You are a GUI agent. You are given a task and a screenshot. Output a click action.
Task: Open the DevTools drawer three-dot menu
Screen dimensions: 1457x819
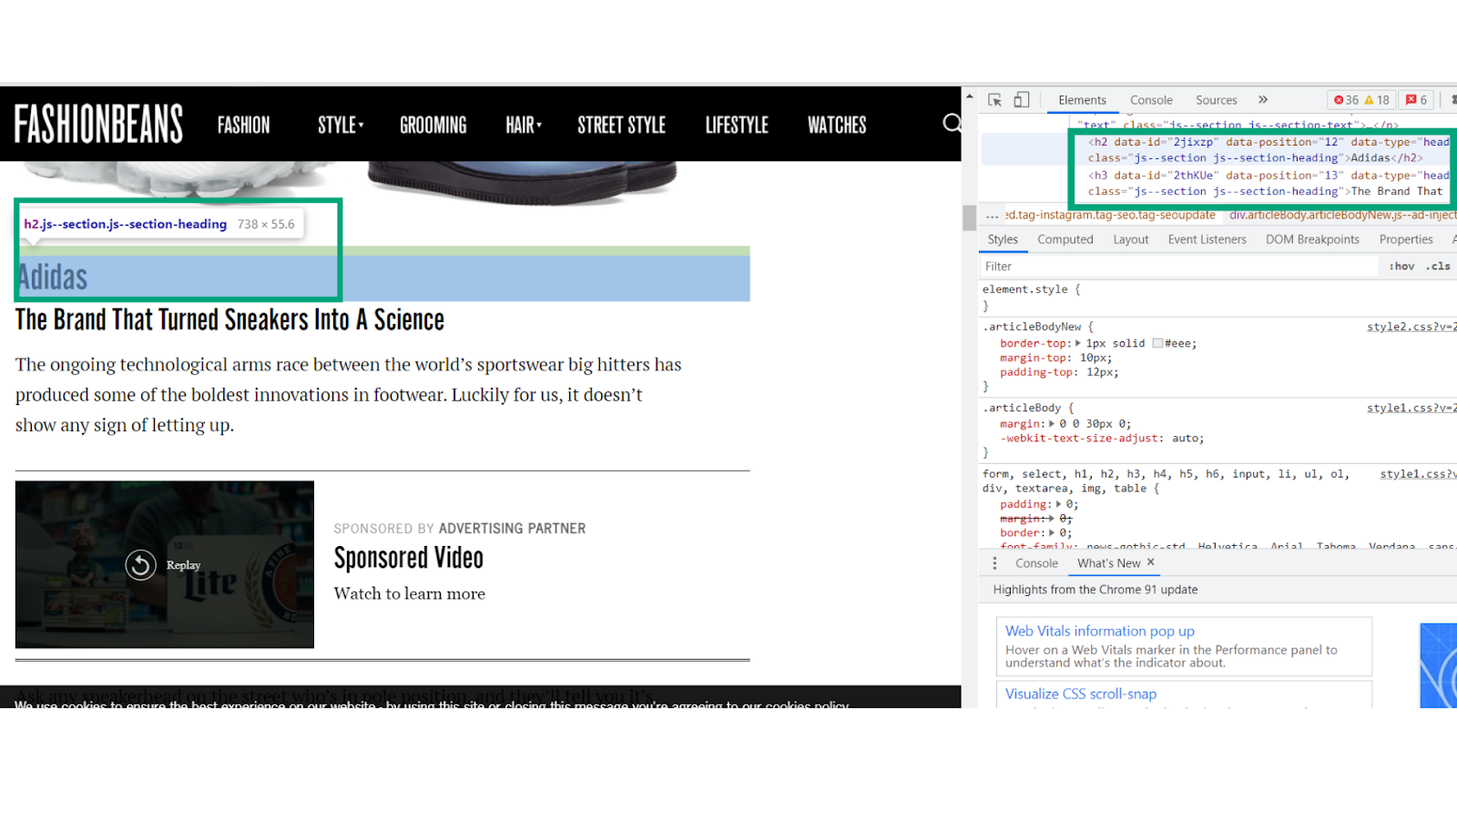tap(994, 563)
